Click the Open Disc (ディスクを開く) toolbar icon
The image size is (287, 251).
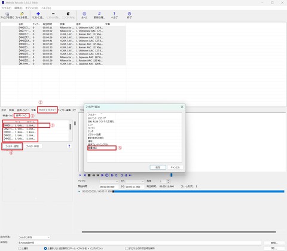coord(7,14)
